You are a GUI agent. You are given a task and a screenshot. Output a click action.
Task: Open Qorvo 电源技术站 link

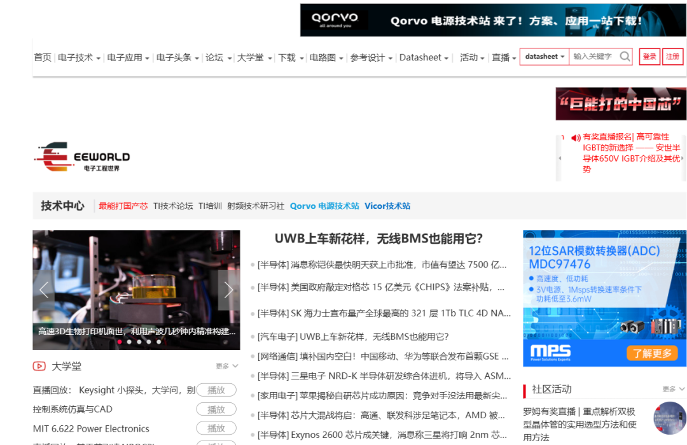324,206
